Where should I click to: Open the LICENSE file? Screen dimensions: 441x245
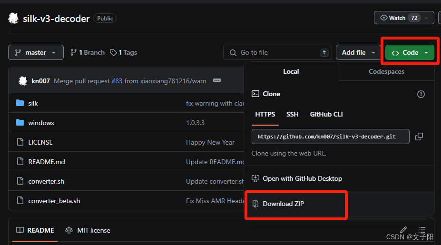40,142
